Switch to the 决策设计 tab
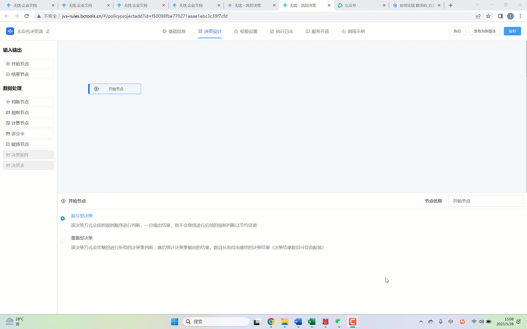Image resolution: width=527 pixels, height=329 pixels. click(210, 31)
